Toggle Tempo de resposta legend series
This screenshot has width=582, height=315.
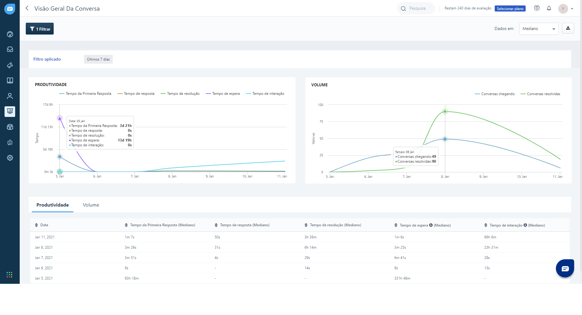pos(136,94)
